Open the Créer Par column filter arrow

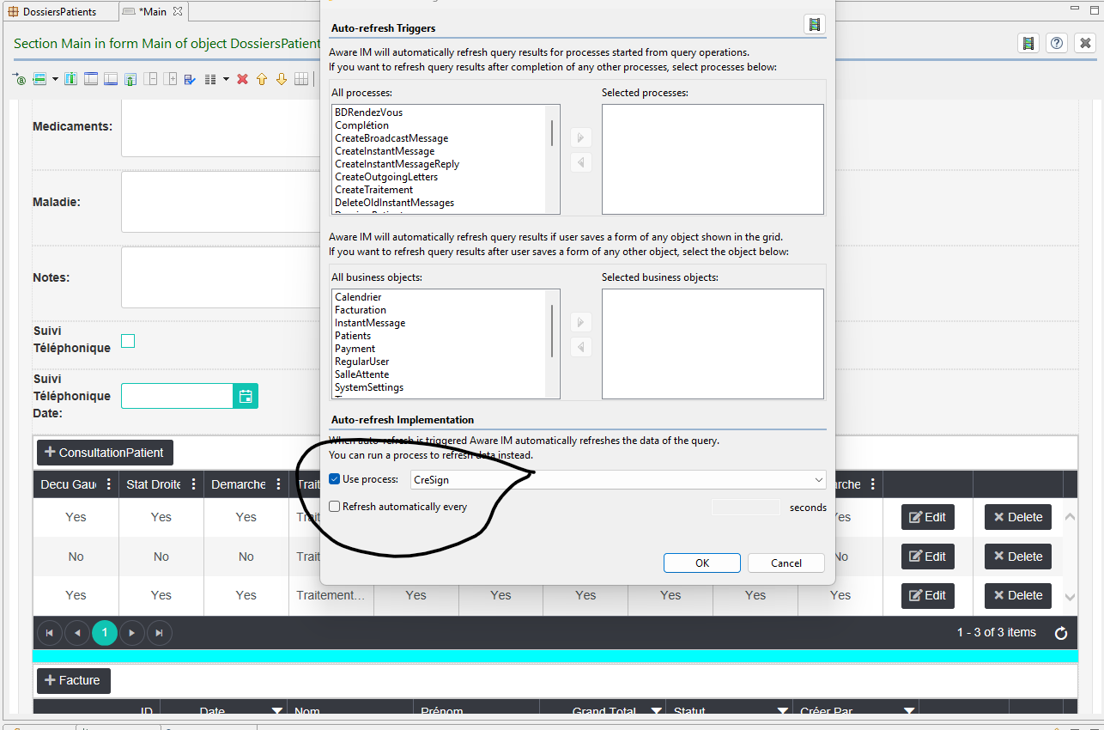tap(908, 711)
